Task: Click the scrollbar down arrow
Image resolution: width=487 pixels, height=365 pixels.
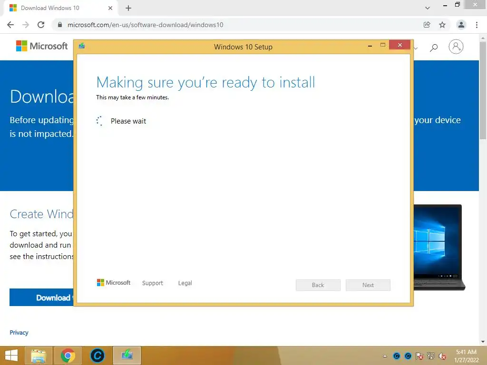Action: [483, 342]
